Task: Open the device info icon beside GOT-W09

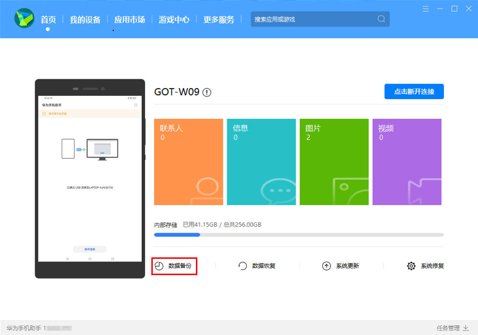Action: [207, 92]
